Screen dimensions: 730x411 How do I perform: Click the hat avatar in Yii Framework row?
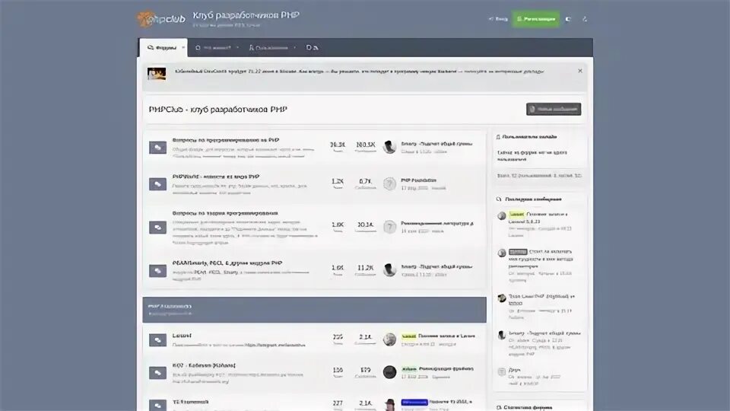[x=389, y=405]
